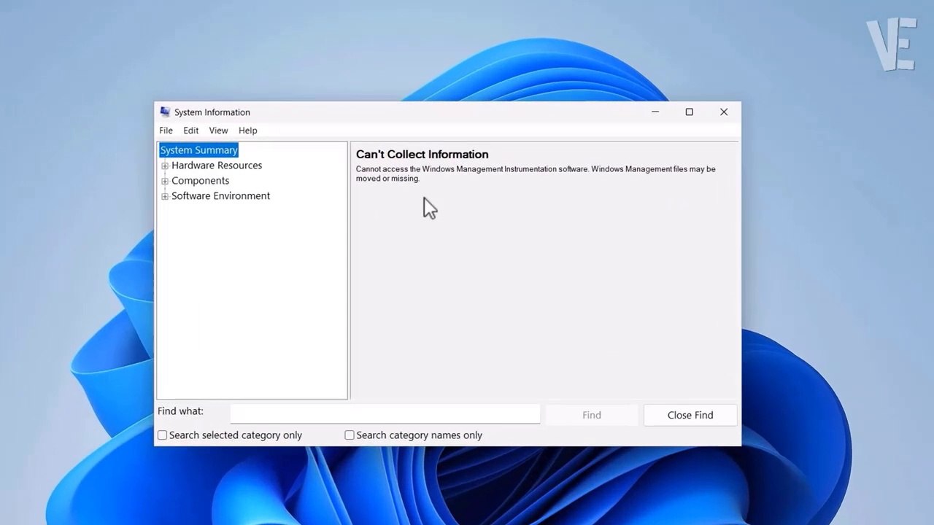Screen dimensions: 934x525
Task: Select the Software Environment category
Action: (x=220, y=196)
